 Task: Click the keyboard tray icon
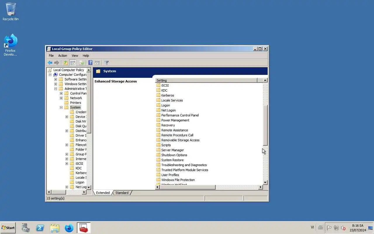[x=321, y=228]
